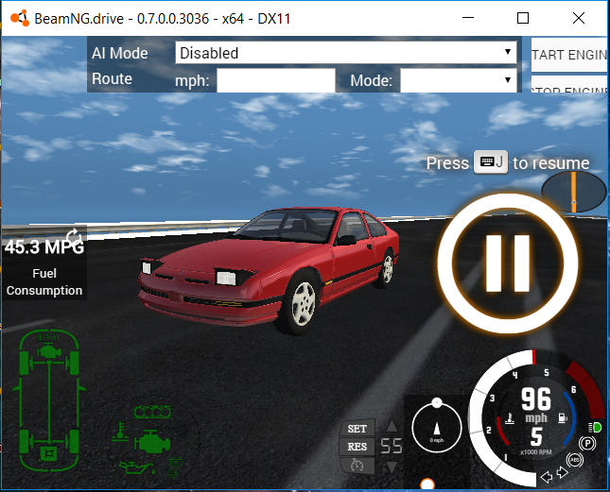
Task: Click the 45.3 MPG readout
Action: pyautogui.click(x=44, y=247)
